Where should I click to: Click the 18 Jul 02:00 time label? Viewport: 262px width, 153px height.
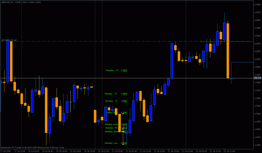(x=34, y=151)
